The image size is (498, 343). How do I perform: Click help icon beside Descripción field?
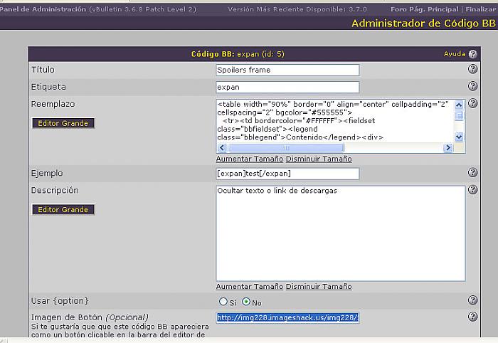472,190
